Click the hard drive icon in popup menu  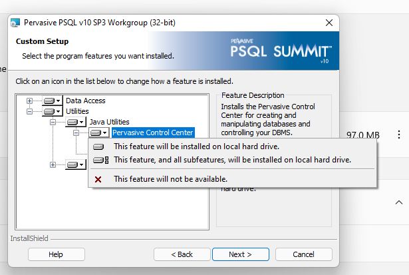(98, 146)
